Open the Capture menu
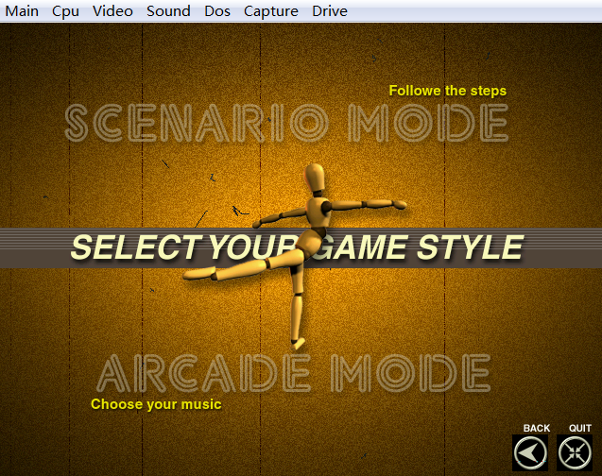This screenshot has height=476, width=602. coord(271,11)
